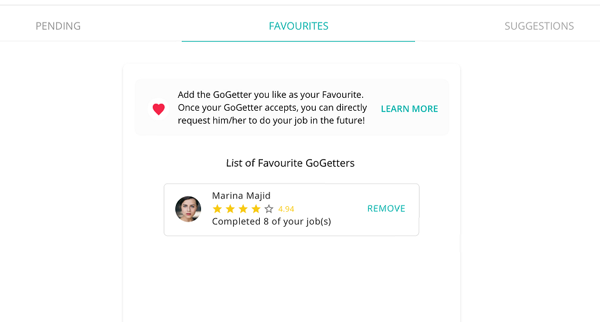
Task: Click the empty fifth rating star
Action: (269, 209)
